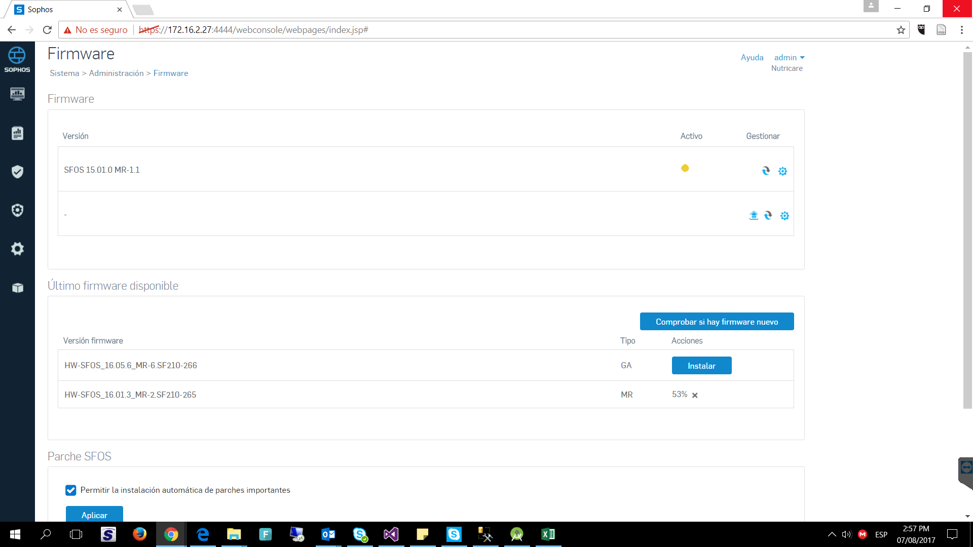The image size is (973, 547).
Task: Click the GA type cell
Action: pos(626,366)
